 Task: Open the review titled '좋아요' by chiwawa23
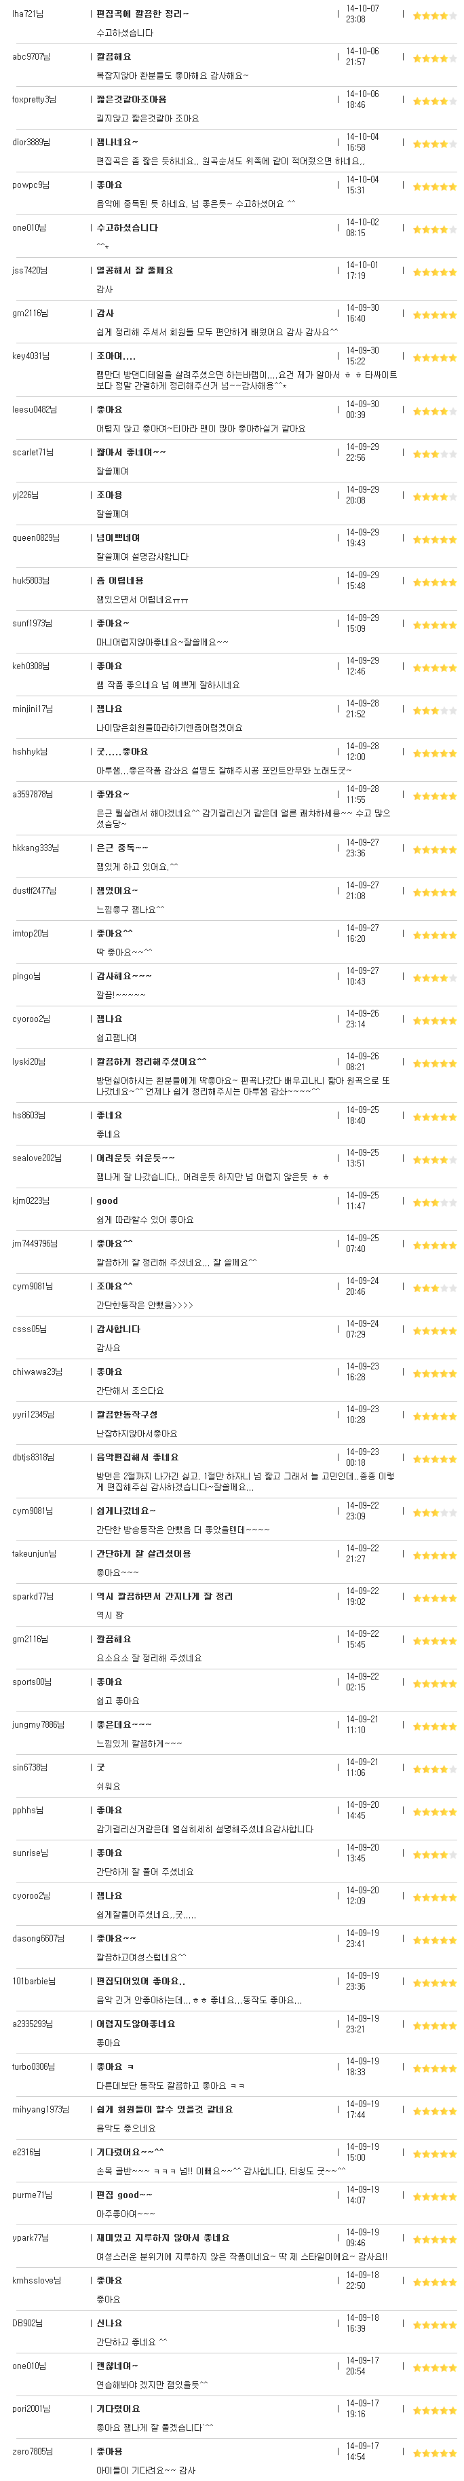[109, 1371]
